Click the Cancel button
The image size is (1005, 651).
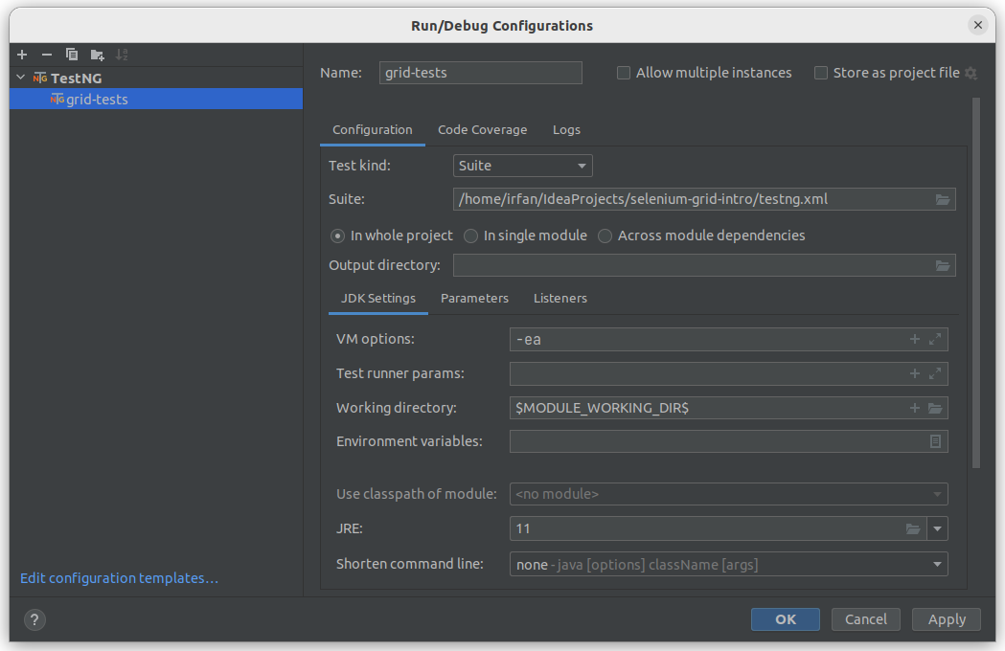[x=866, y=619]
